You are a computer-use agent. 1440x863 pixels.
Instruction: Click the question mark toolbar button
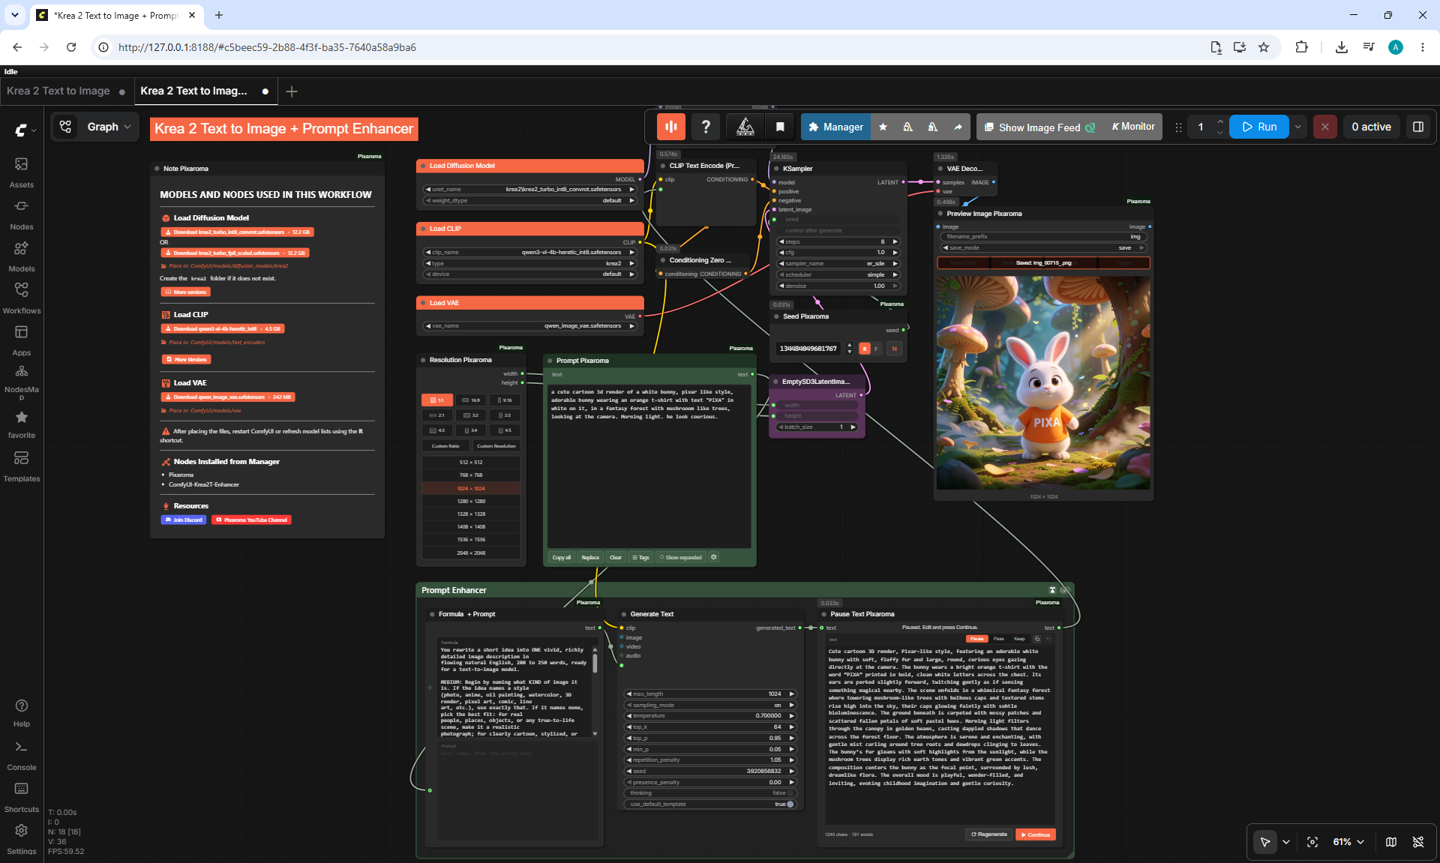pyautogui.click(x=706, y=127)
